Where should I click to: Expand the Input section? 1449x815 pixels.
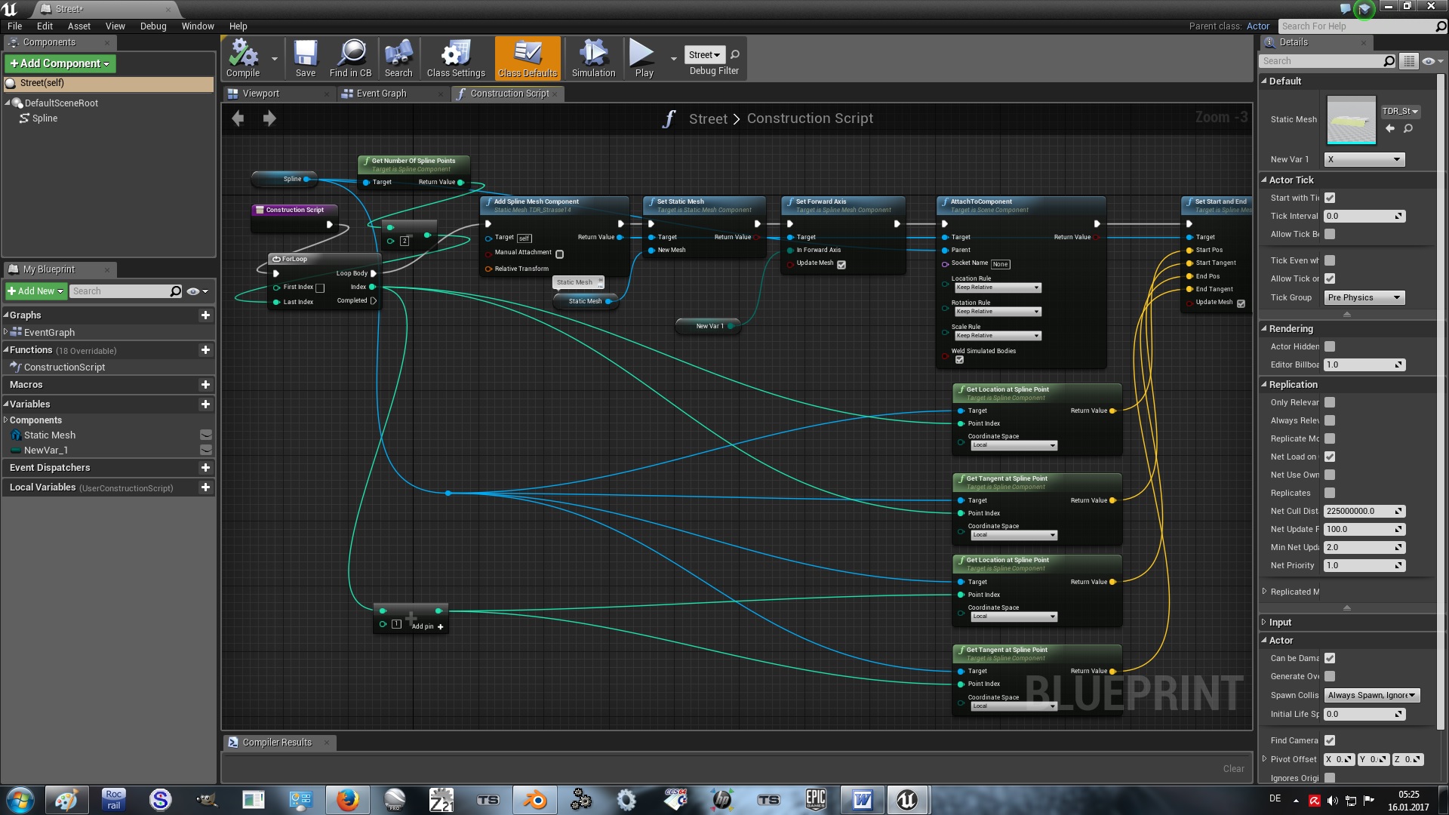point(1280,622)
